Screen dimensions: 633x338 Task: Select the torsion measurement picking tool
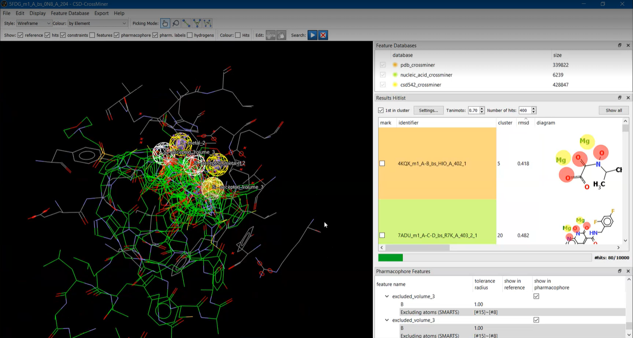click(x=208, y=23)
